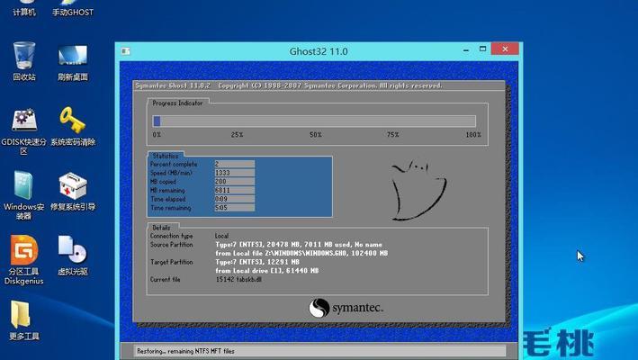The image size is (638, 360).
Task: Open 修复系统引导 first-aid icon
Action: click(72, 191)
